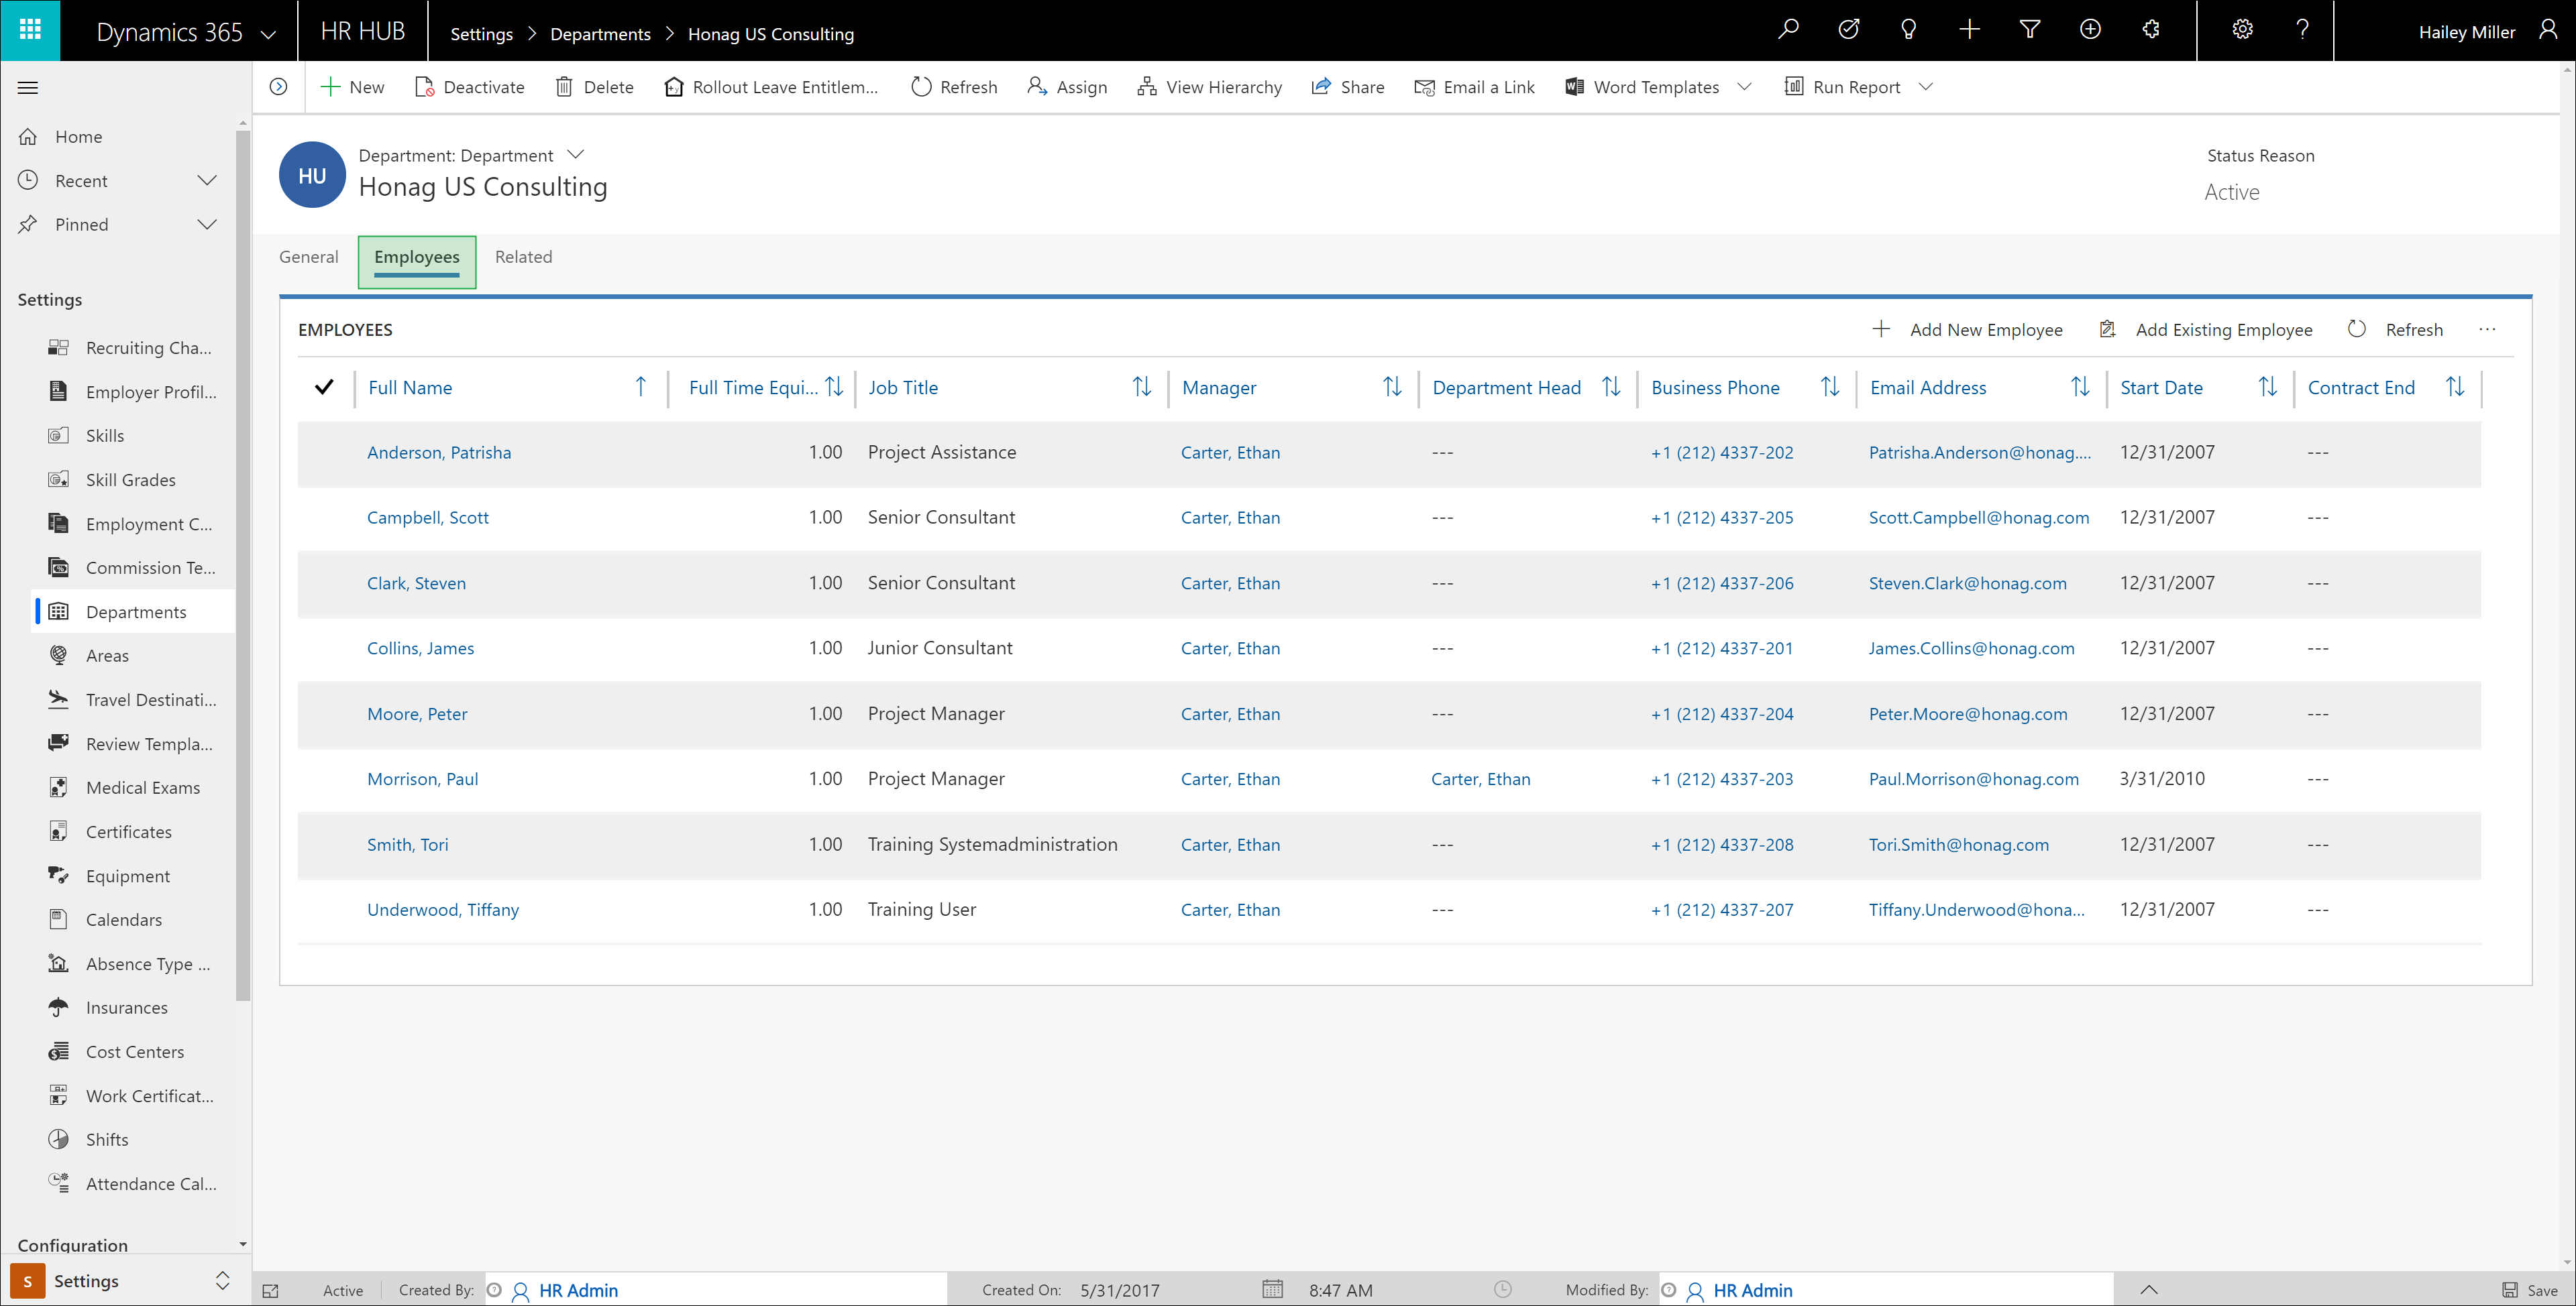Click the lightbulb assistant icon
Screen dimensions: 2576x1306
tap(1908, 30)
